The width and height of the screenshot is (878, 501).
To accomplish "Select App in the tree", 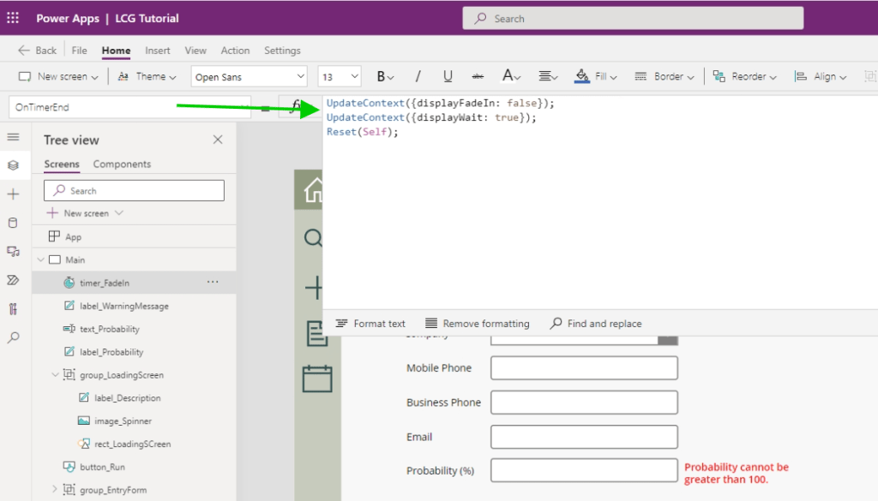I will (134, 236).
